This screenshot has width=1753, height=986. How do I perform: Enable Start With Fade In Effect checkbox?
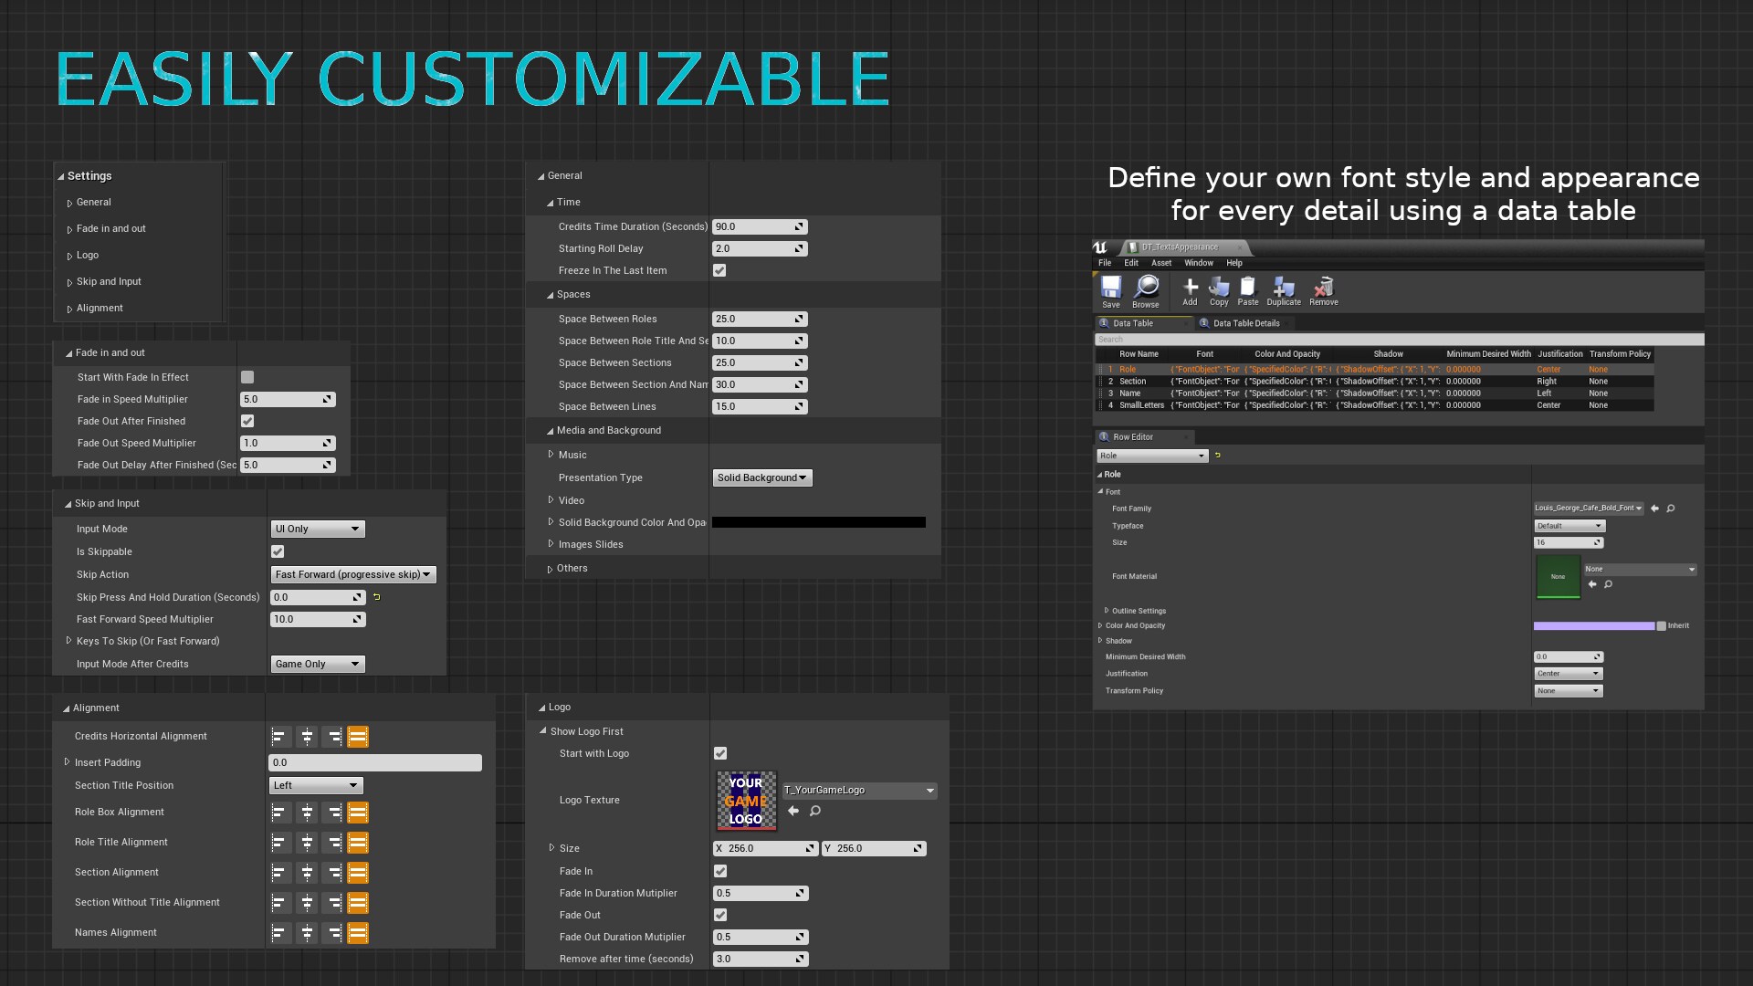coord(247,377)
